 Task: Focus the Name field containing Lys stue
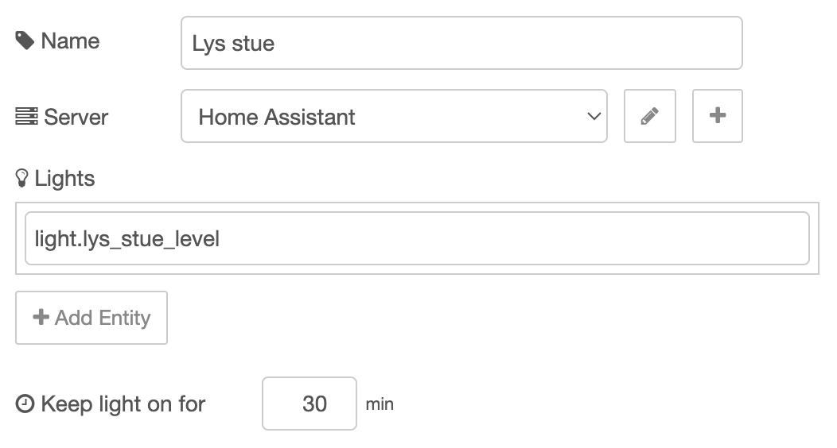pyautogui.click(x=461, y=43)
